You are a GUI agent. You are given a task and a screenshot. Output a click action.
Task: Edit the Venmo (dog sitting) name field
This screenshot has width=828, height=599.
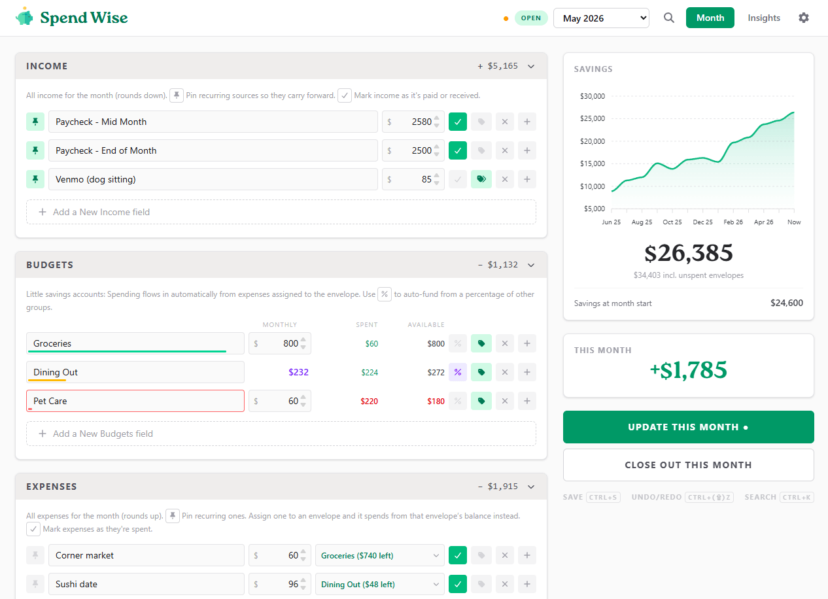click(x=213, y=179)
